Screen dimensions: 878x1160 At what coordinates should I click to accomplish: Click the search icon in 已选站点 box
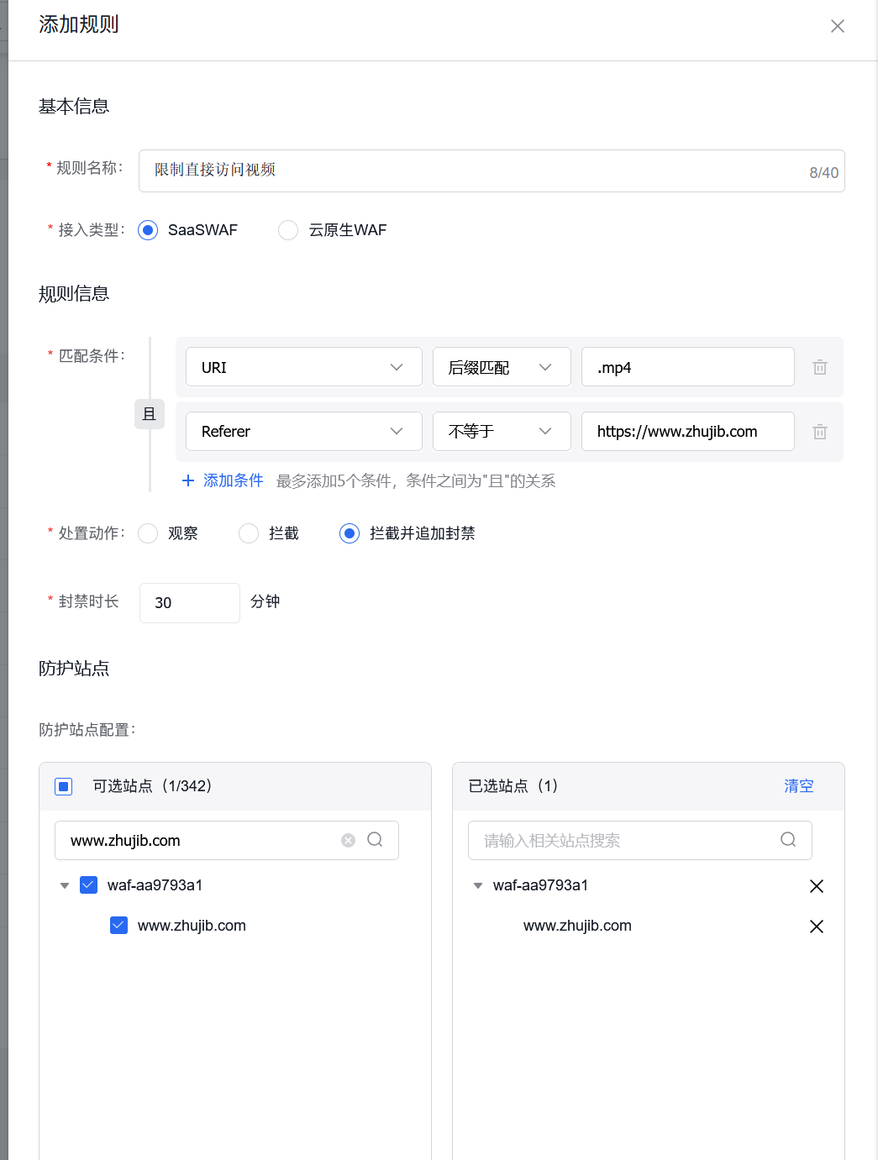(788, 840)
